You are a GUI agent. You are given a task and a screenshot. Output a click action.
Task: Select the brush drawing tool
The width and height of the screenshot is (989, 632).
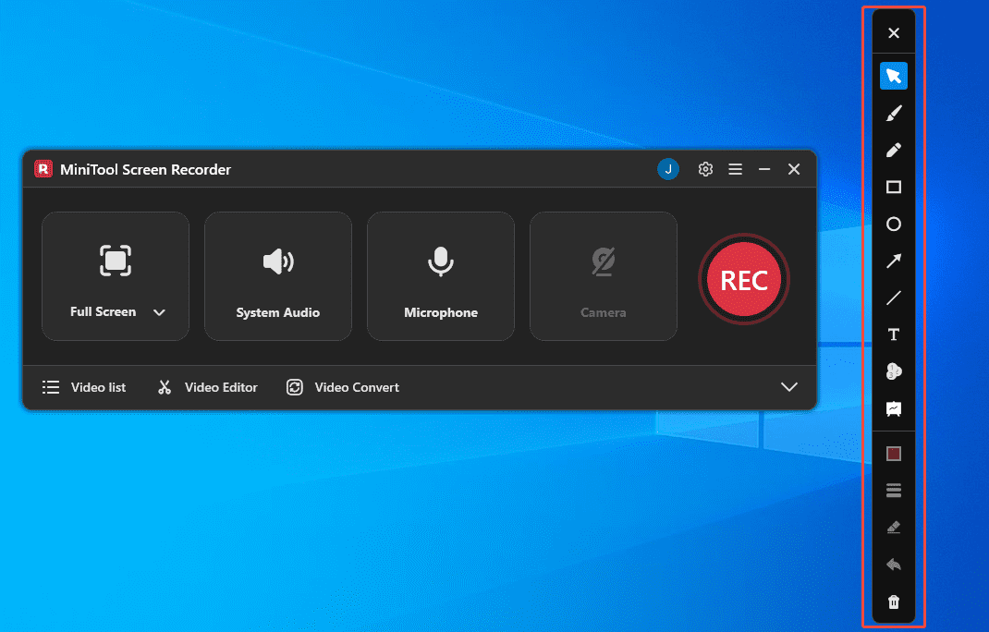point(893,113)
